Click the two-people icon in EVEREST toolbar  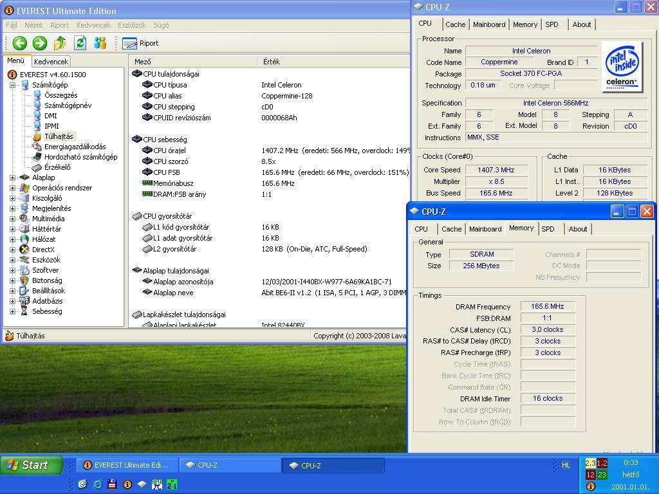coord(100,43)
